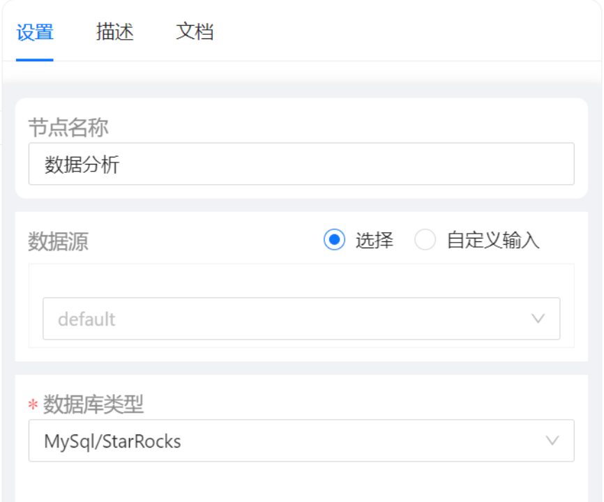The height and width of the screenshot is (502, 604).
Task: Click the 节点名称 field label
Action: coord(68,128)
